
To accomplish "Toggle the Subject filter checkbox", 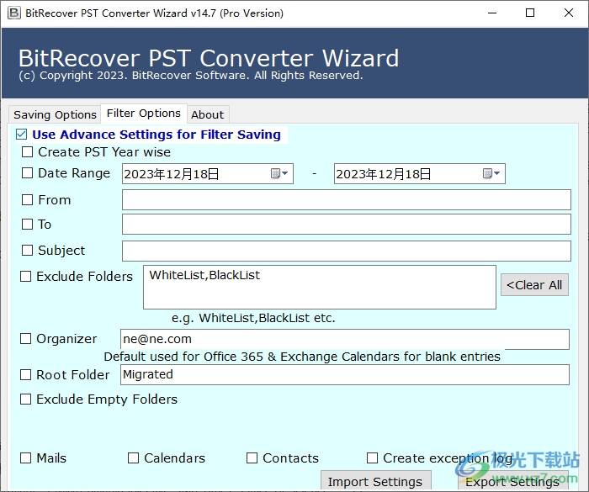I will 27,251.
